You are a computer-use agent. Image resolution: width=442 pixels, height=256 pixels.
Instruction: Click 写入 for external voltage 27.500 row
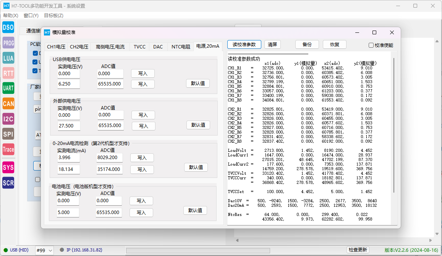(144, 126)
